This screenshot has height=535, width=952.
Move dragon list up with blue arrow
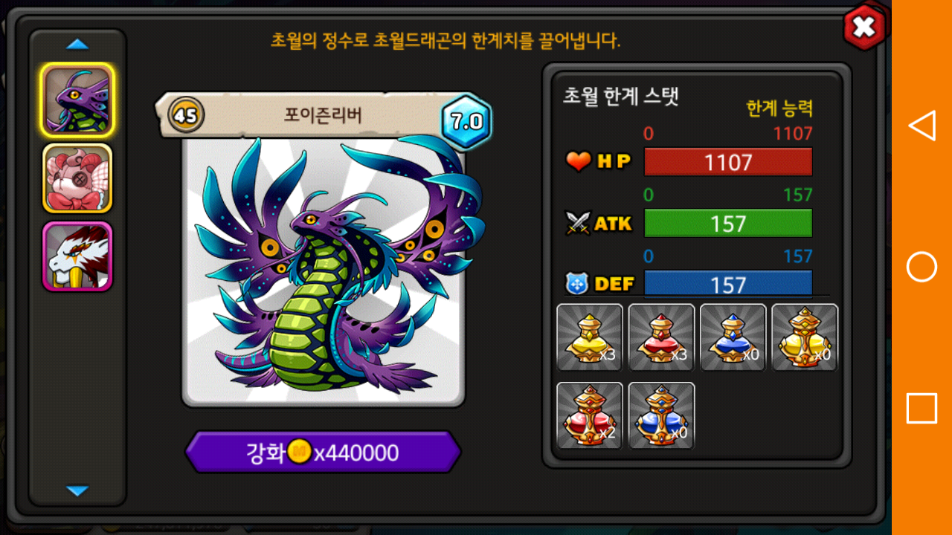pyautogui.click(x=77, y=45)
